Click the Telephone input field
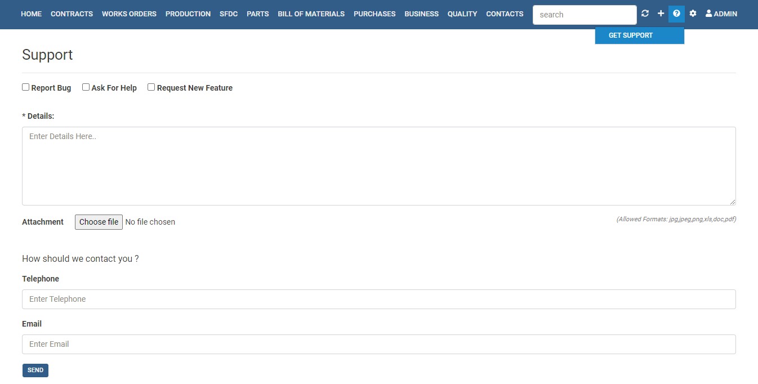The width and height of the screenshot is (758, 384). click(378, 299)
